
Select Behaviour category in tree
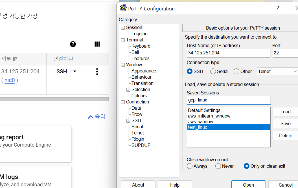coord(141,77)
